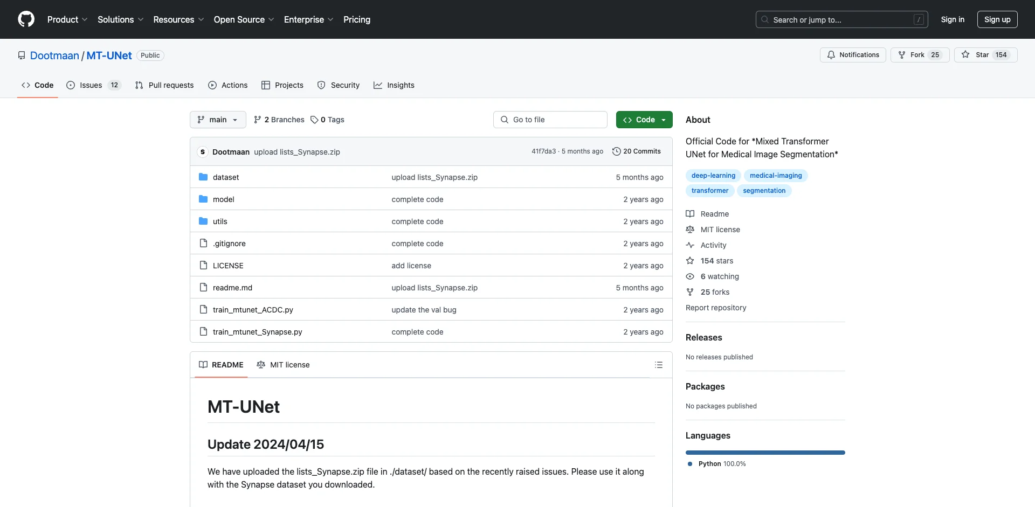
Task: Open the Insights tab
Action: click(394, 85)
